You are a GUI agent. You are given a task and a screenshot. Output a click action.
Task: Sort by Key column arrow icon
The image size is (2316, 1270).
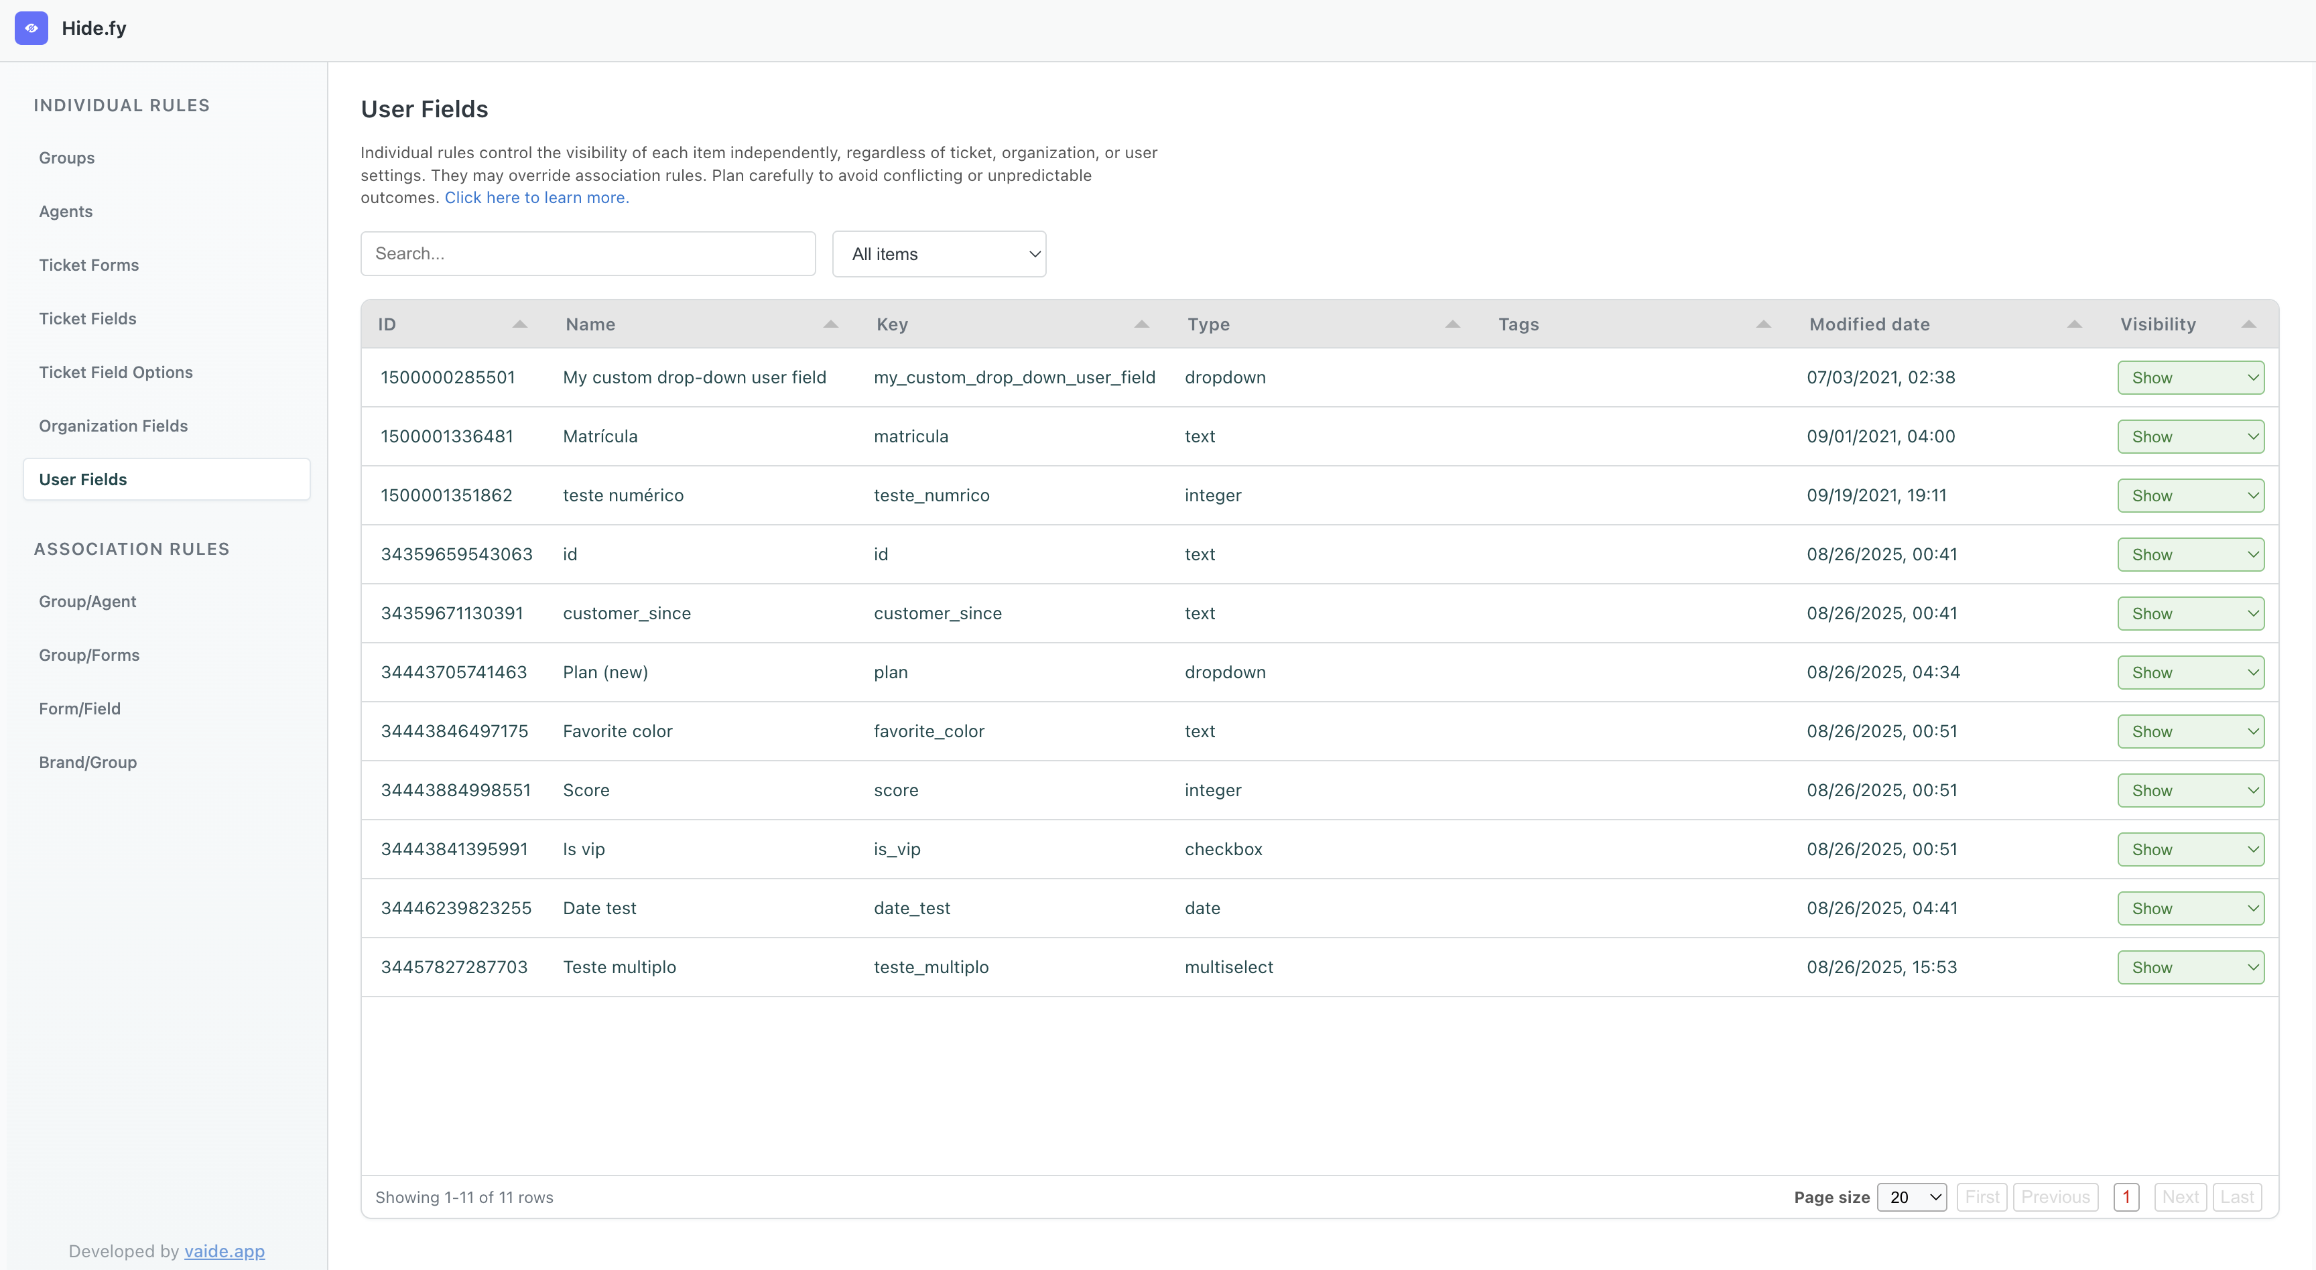(1142, 324)
